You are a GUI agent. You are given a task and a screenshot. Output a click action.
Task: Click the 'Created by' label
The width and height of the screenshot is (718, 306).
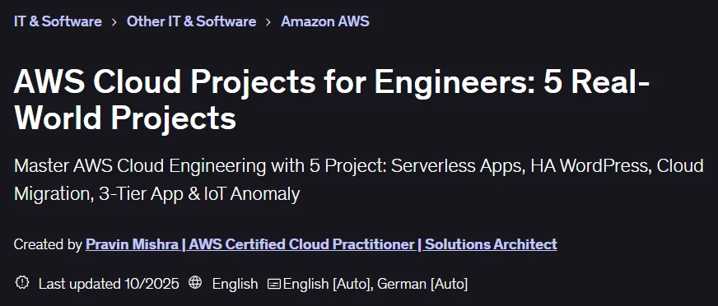pyautogui.click(x=48, y=244)
